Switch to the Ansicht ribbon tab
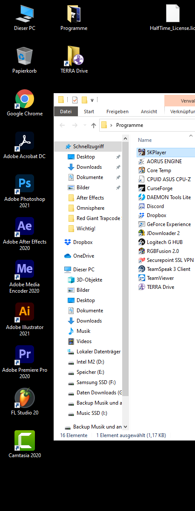Image resolution: width=195 pixels, height=511 pixels. click(149, 112)
